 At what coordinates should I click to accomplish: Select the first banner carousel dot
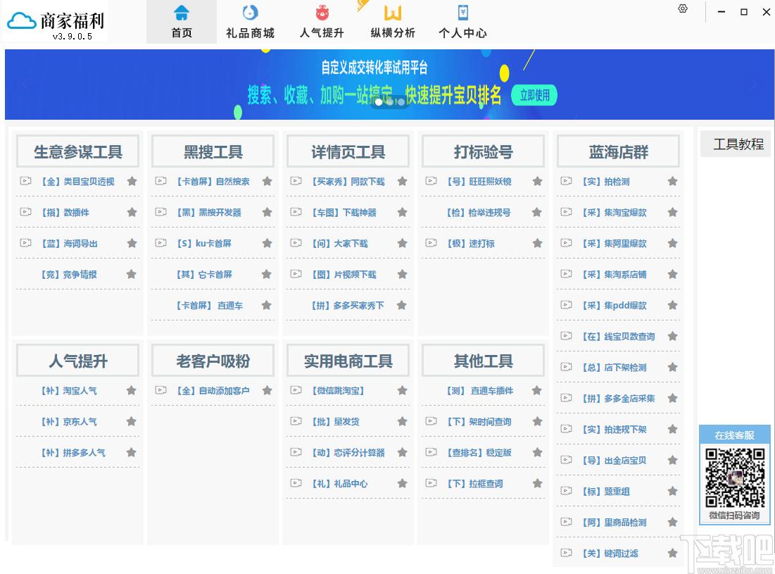(x=379, y=102)
